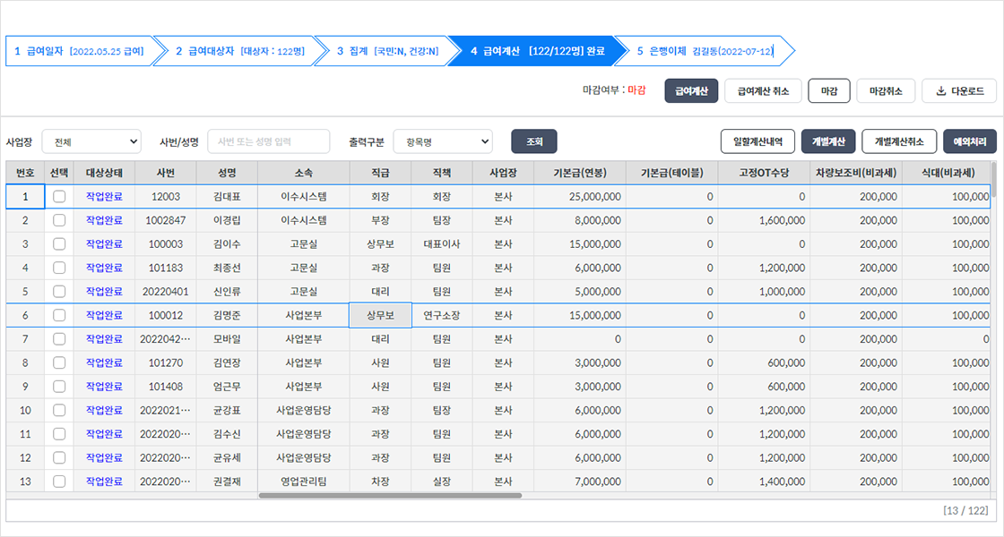Click the 직급 column header
Viewport: 1004px width, 537px height.
tap(380, 173)
